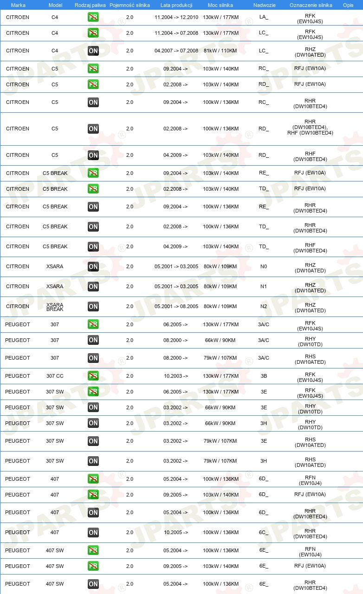
Task: Click the ON icon in the XSARA N1 row
Action: [93, 286]
